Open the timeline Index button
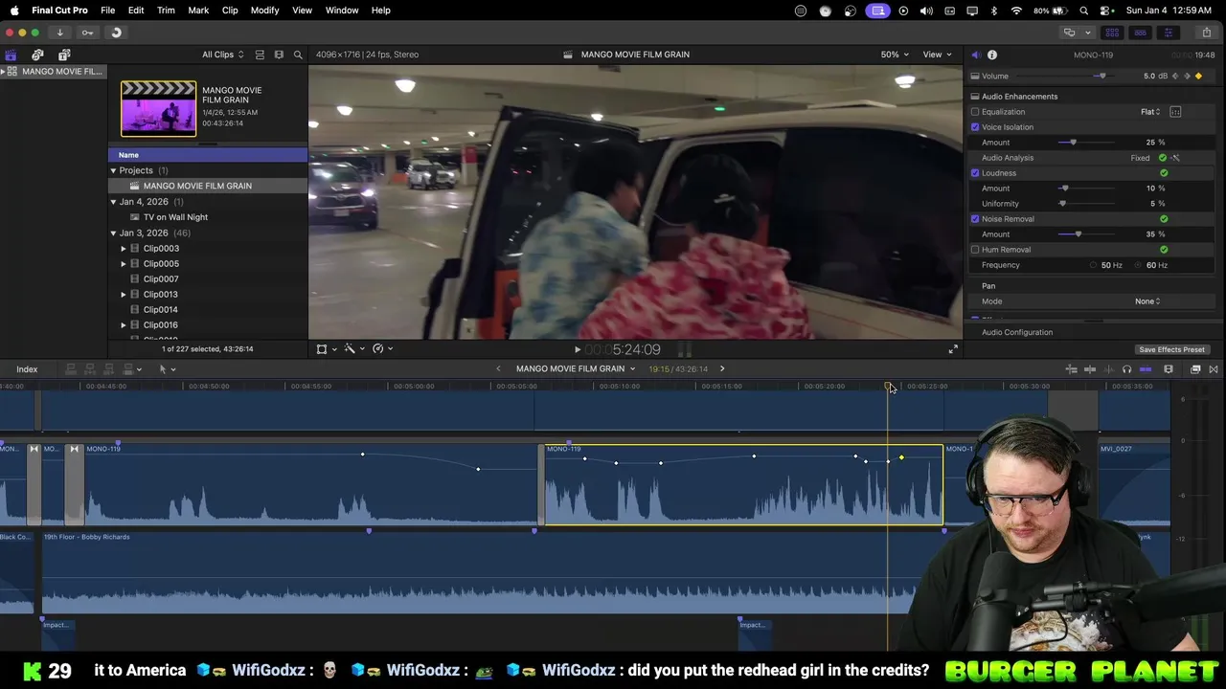This screenshot has width=1226, height=689. [27, 369]
